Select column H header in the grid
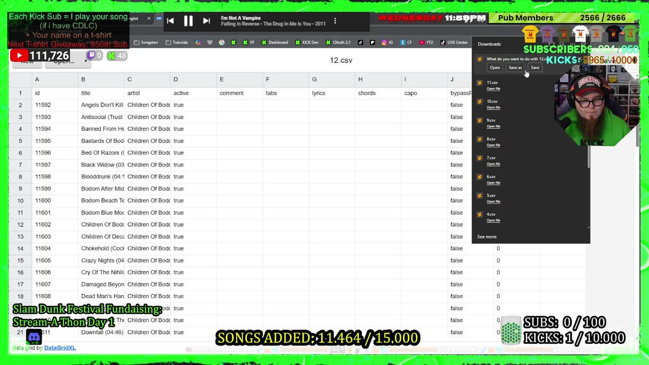Screen dimensions: 649x365 (x=378, y=80)
